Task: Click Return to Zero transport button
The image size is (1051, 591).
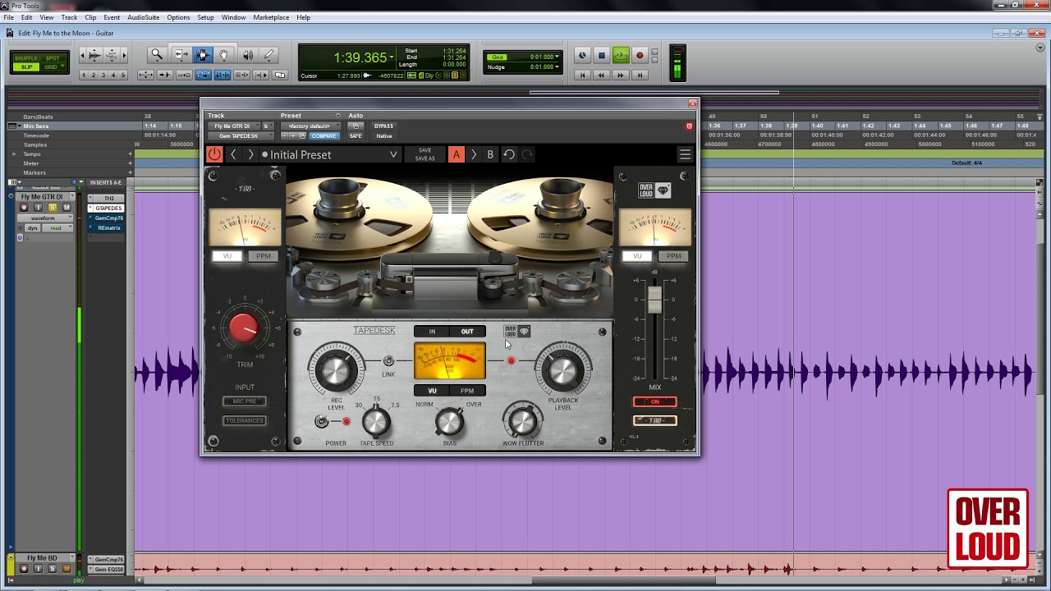Action: pos(582,75)
